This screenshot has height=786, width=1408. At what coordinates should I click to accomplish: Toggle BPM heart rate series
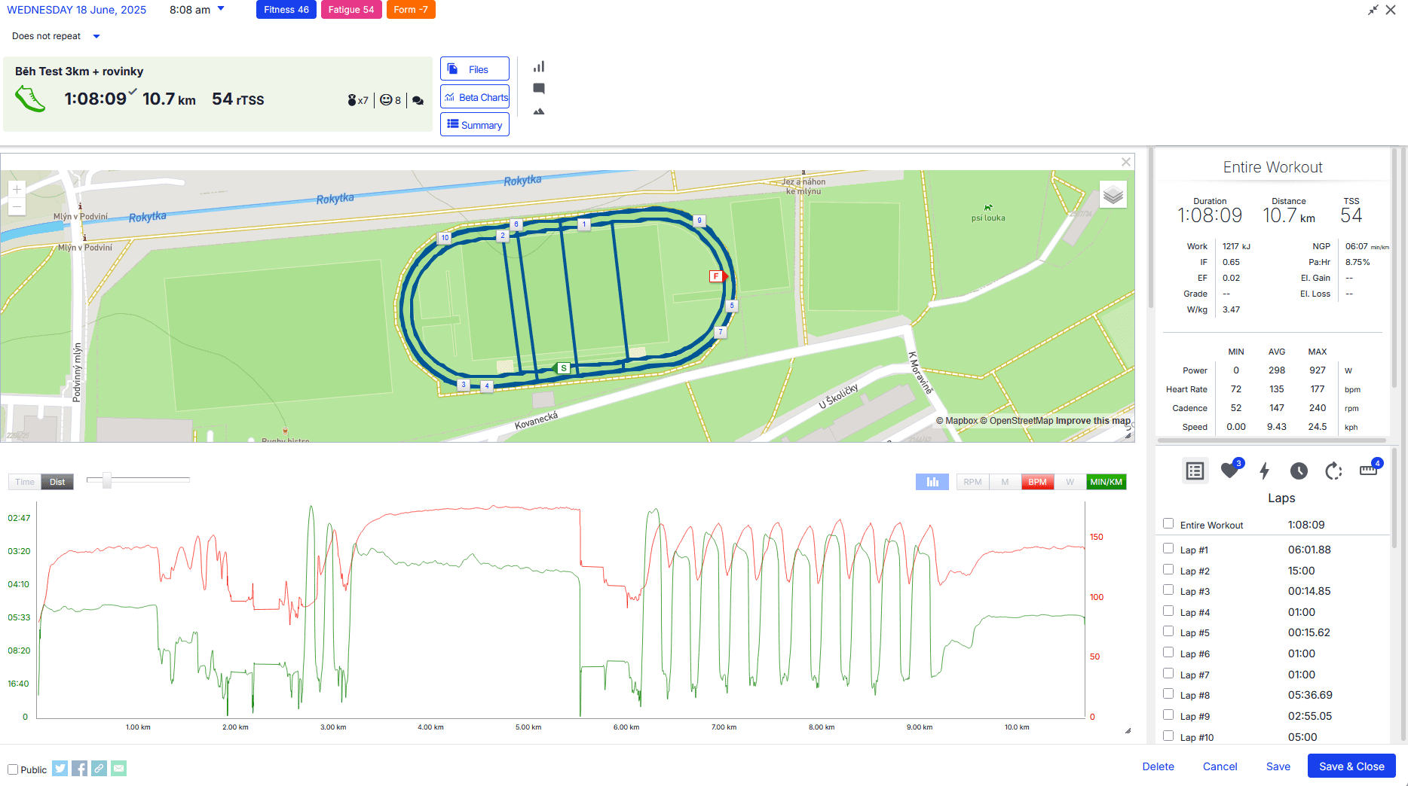tap(1037, 482)
